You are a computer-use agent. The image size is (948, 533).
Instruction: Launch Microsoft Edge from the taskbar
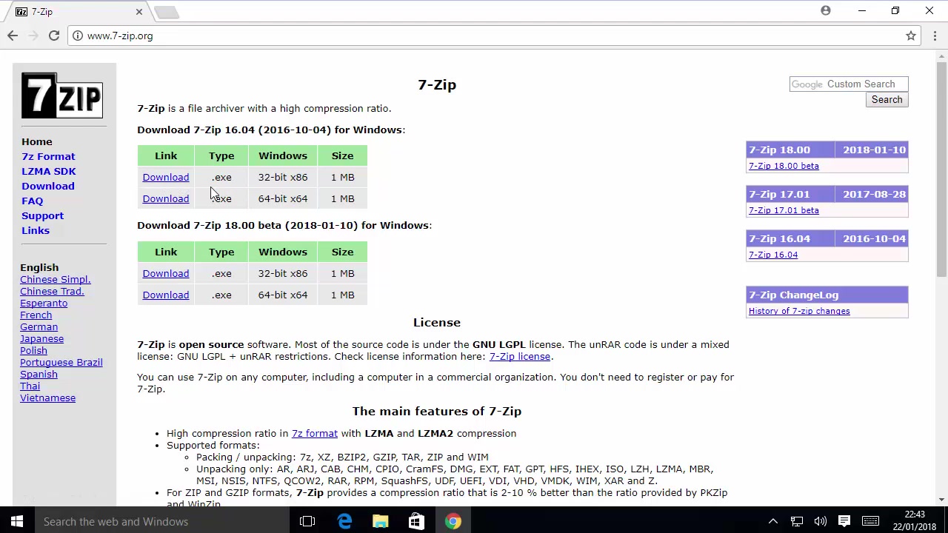(x=344, y=521)
